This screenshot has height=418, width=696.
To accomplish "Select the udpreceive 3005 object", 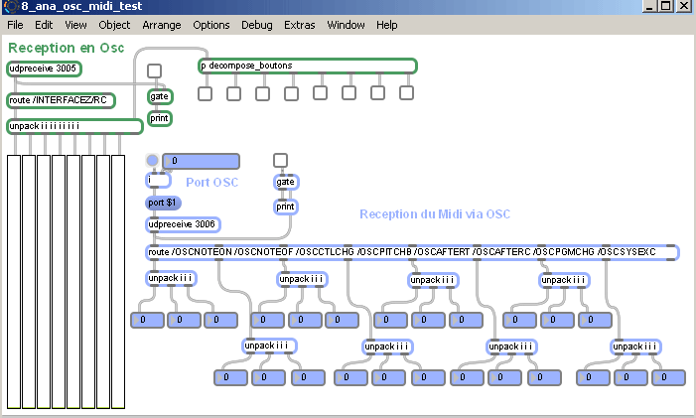I will point(44,69).
